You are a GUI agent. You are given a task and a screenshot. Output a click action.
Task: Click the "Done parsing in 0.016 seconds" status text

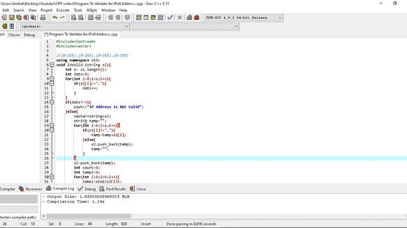[191, 224]
